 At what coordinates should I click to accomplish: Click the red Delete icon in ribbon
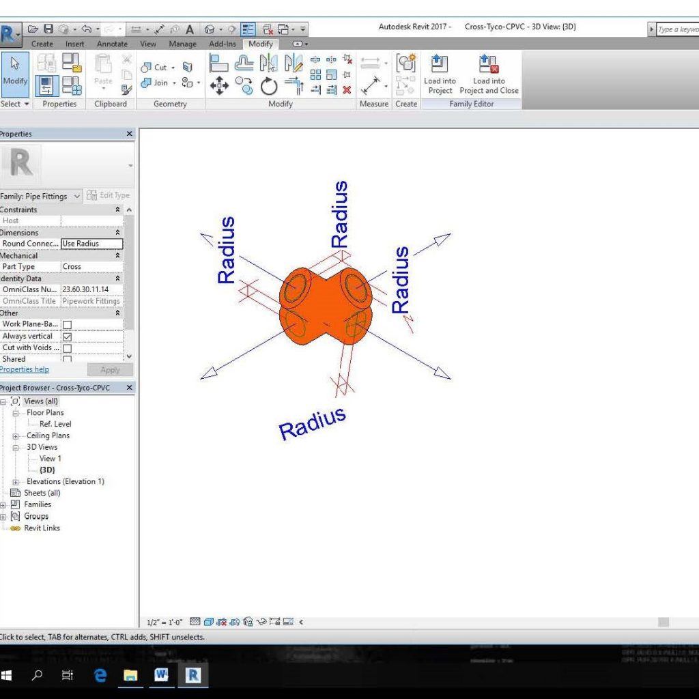tap(347, 89)
